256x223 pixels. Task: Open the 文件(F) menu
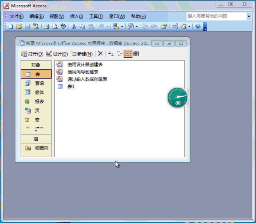16,16
